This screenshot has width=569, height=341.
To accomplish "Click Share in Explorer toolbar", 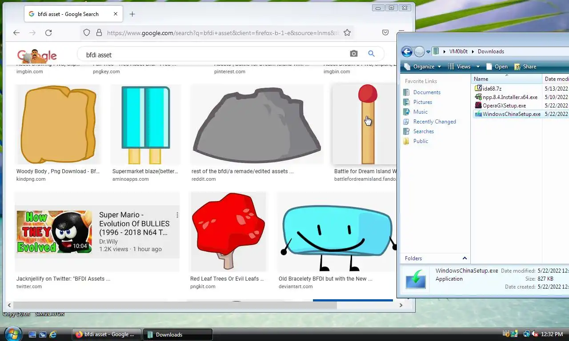I will click(x=525, y=67).
